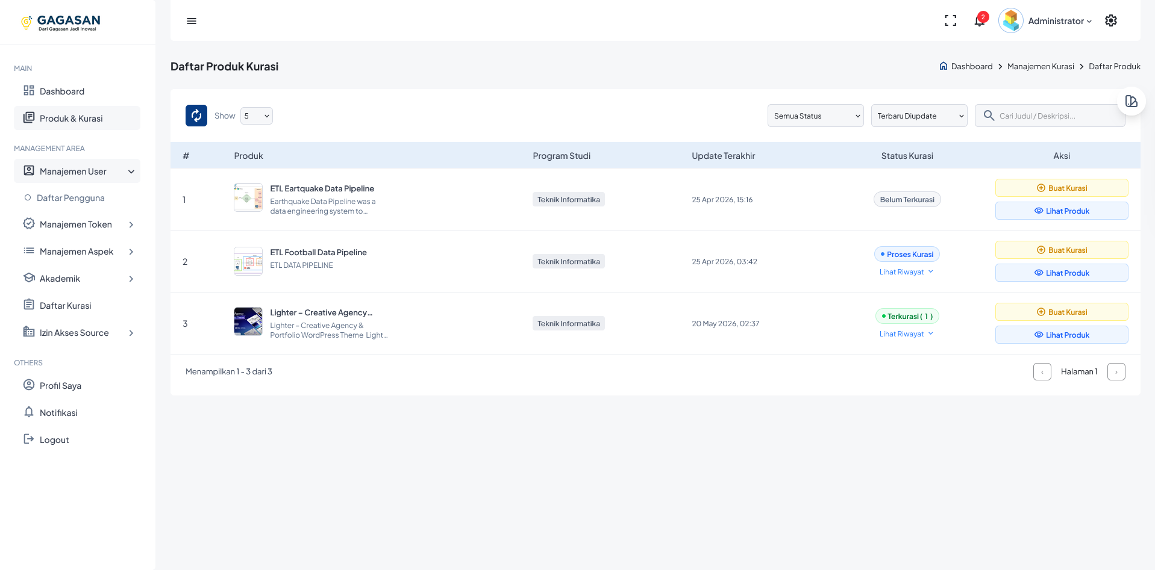
Task: Click the Profil Saya user icon
Action: point(29,385)
